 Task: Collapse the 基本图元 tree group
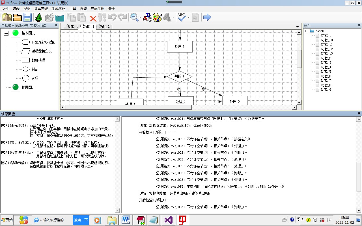(x=6, y=33)
